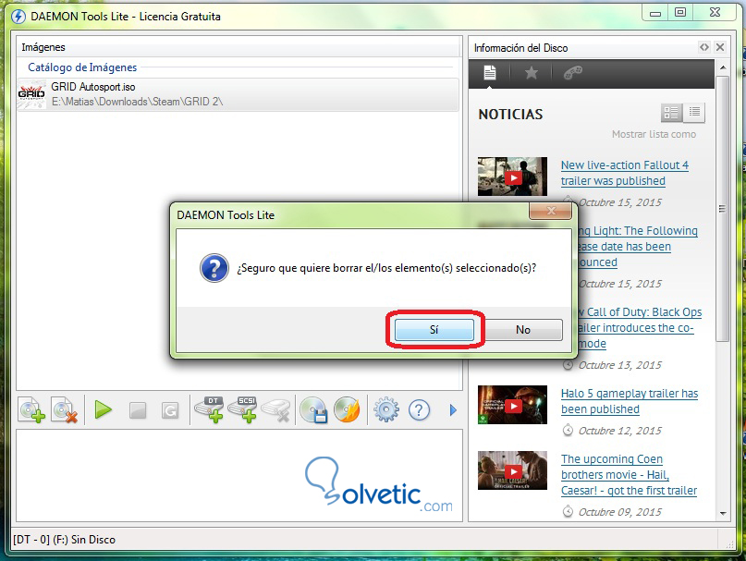This screenshot has height=561, width=746.
Task: Select the document tab in Disc Info
Action: pyautogui.click(x=490, y=73)
